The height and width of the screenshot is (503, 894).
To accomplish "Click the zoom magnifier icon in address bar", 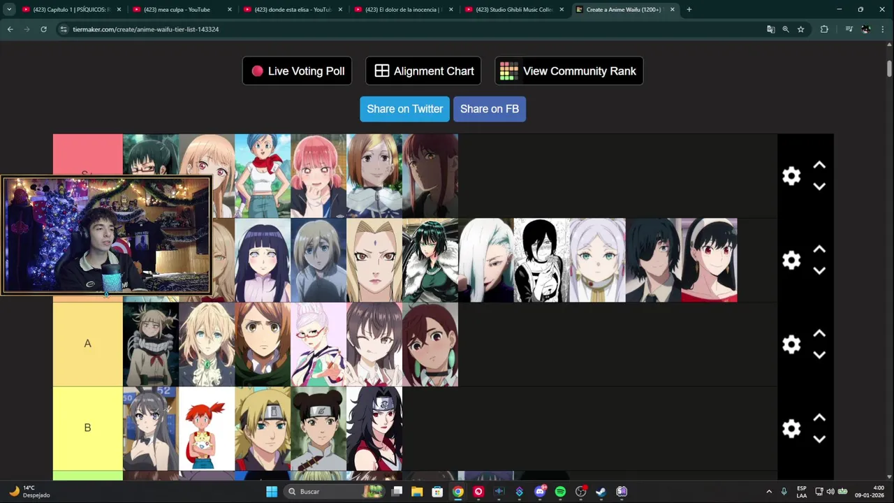I will coord(786,29).
